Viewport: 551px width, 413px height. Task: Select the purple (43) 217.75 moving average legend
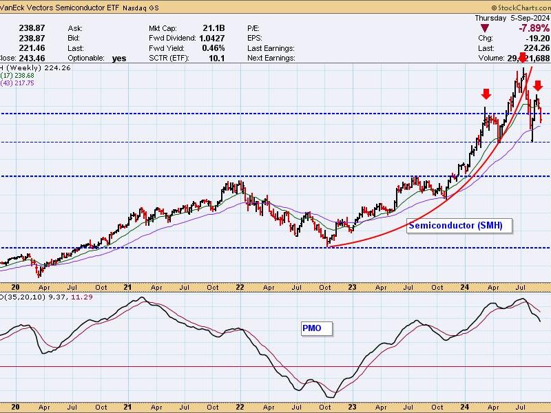point(18,83)
